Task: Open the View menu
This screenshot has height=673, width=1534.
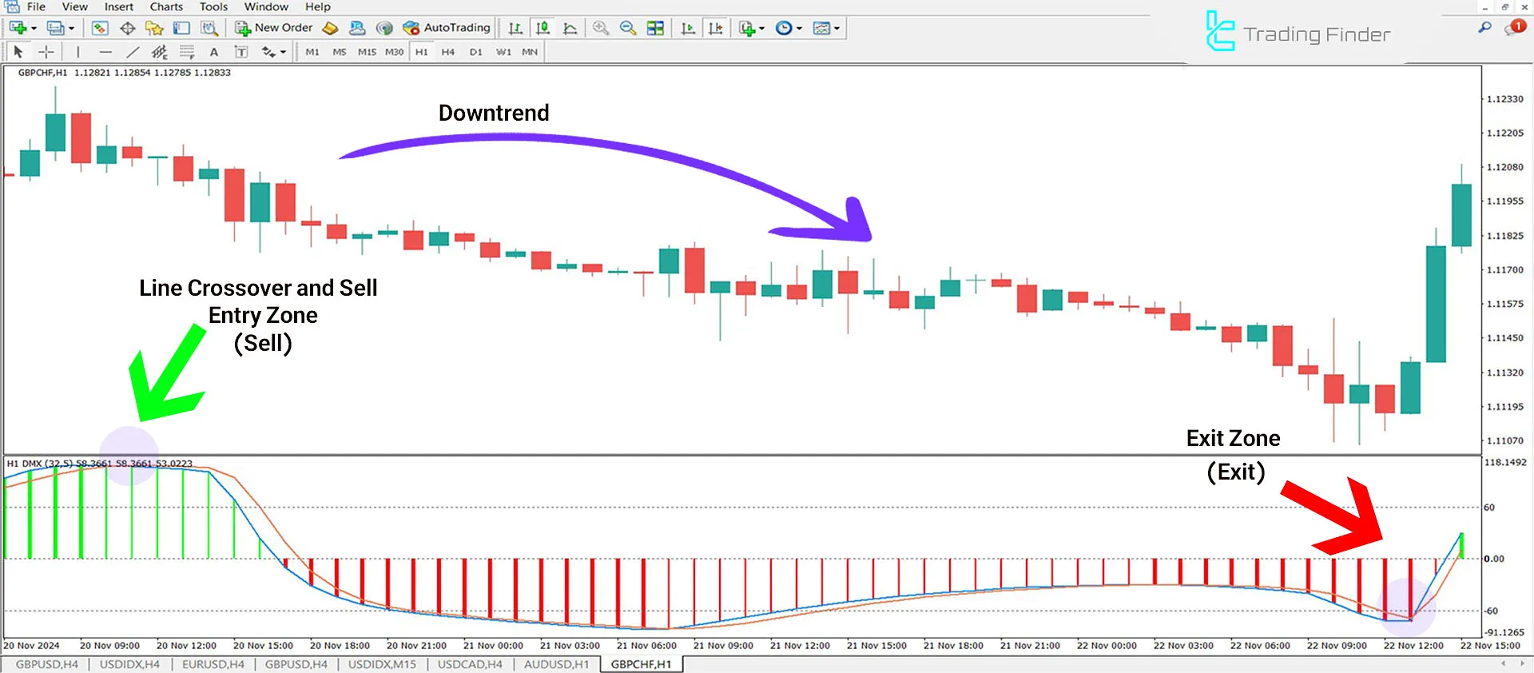Action: pyautogui.click(x=75, y=7)
